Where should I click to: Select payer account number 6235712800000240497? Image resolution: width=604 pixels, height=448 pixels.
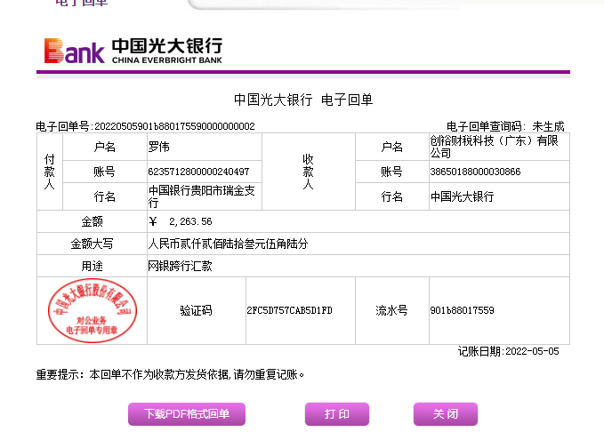coord(198,172)
